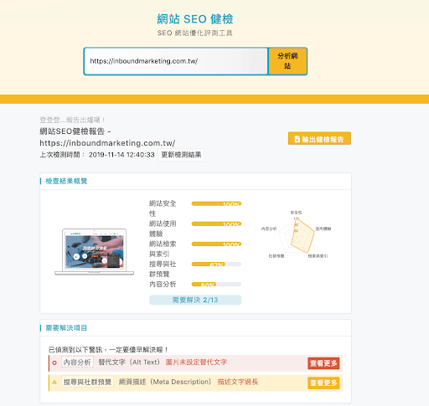Click the 內容分析 label beside its progress bar
The image size is (429, 406).
(x=163, y=285)
